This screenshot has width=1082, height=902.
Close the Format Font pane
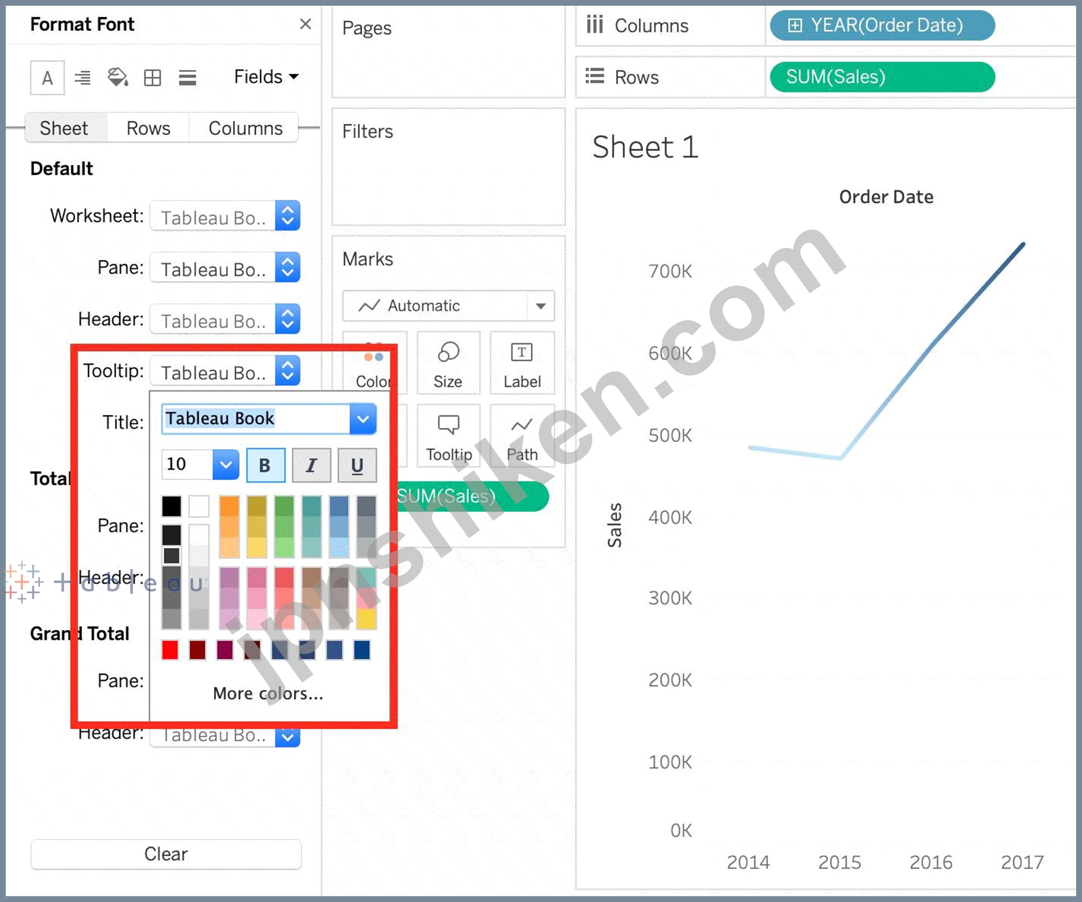pyautogui.click(x=306, y=24)
